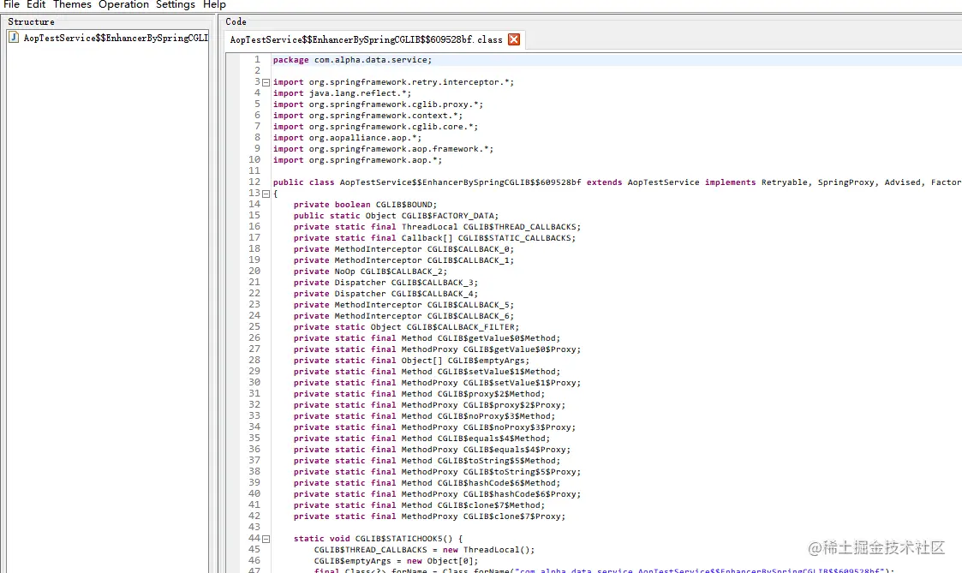Click 'CGLIB$noProxy$3$Proxy' declaration
This screenshot has width=962, height=573.
[434, 427]
